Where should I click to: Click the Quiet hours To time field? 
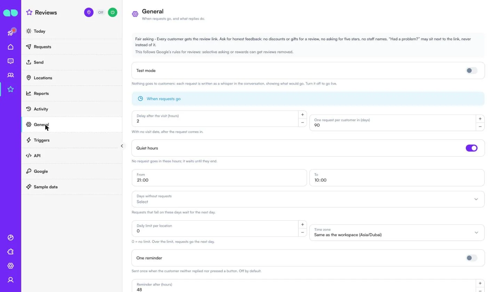click(397, 178)
